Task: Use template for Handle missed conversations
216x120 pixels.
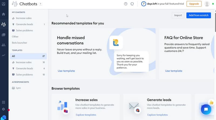Action: [x=66, y=71]
